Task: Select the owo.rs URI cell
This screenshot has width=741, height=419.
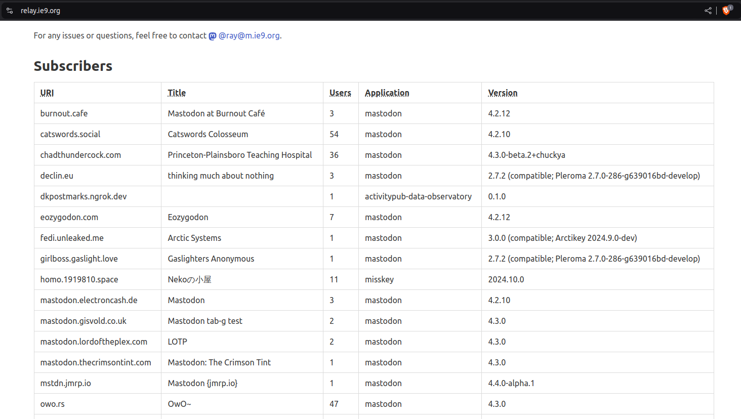Action: pos(98,404)
